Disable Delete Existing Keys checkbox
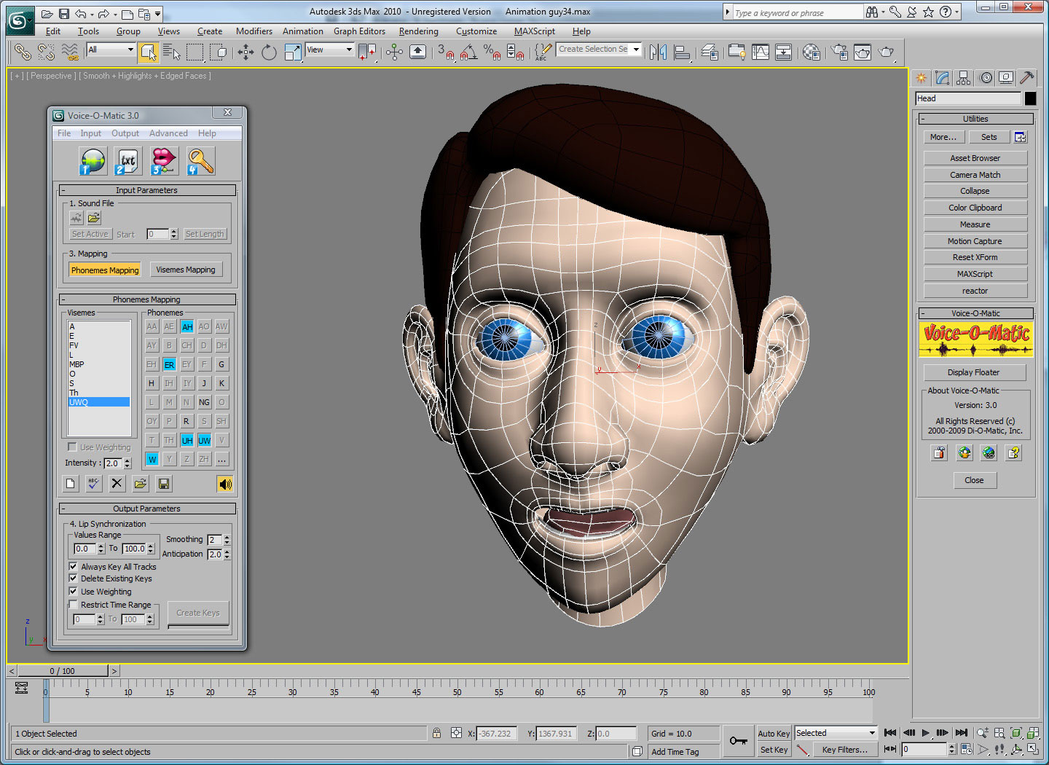 tap(73, 578)
